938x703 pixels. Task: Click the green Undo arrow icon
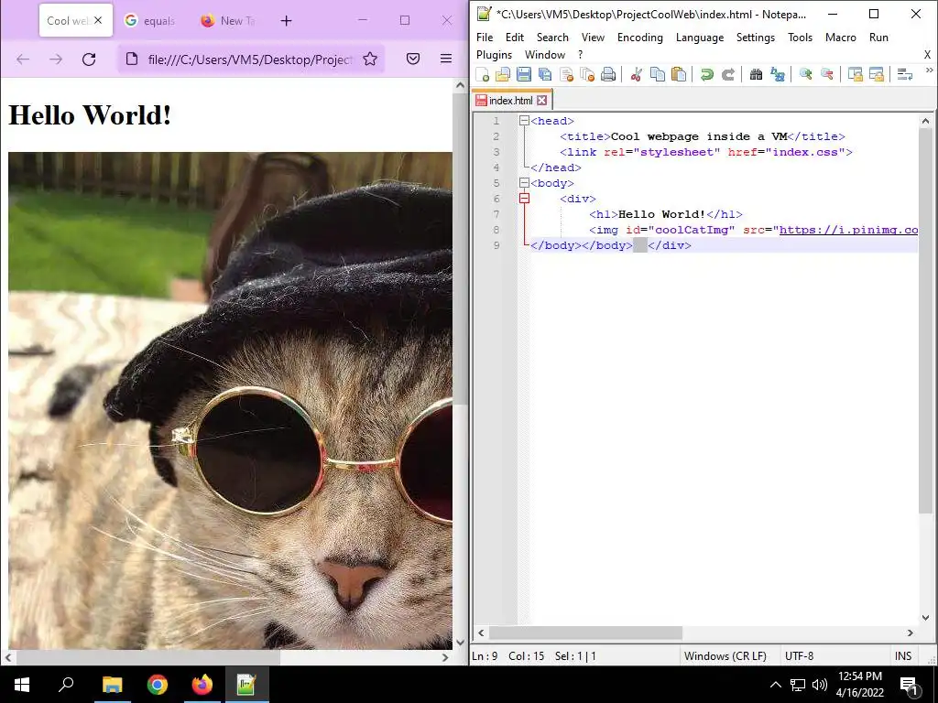coord(707,74)
